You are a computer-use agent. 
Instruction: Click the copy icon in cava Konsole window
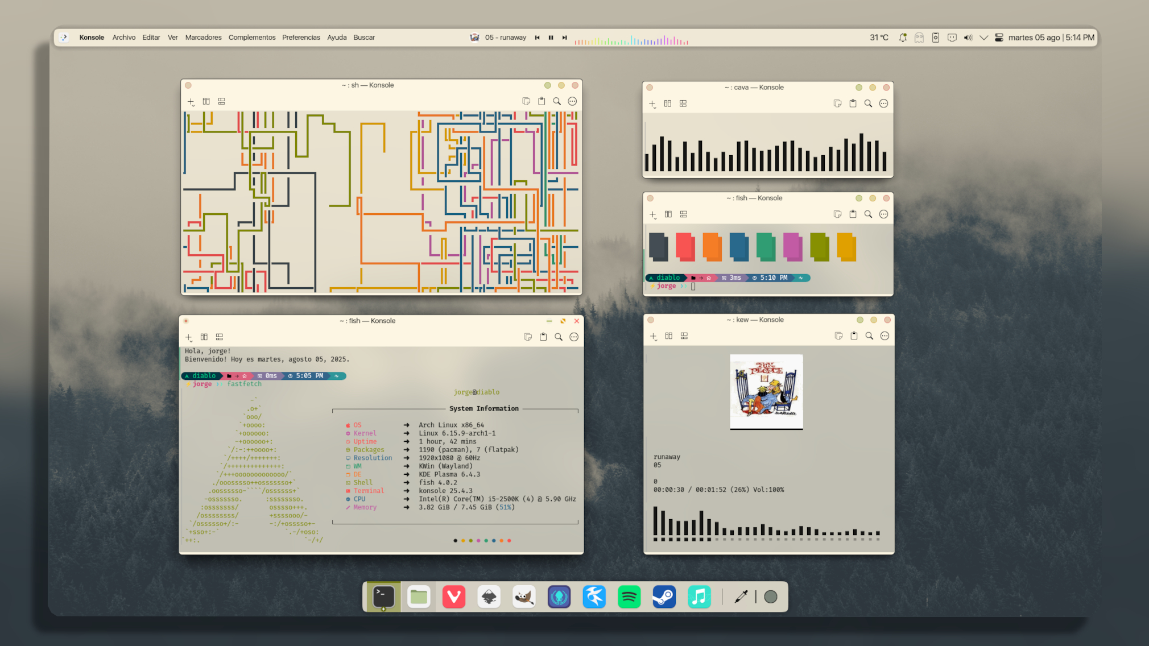(x=837, y=103)
